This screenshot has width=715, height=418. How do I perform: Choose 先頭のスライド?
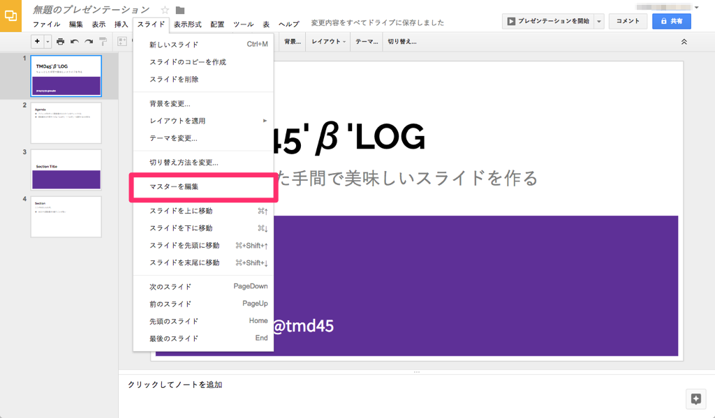203,322
